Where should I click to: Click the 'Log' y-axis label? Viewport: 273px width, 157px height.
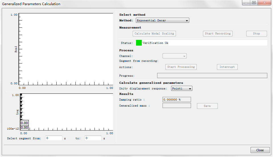17,112
